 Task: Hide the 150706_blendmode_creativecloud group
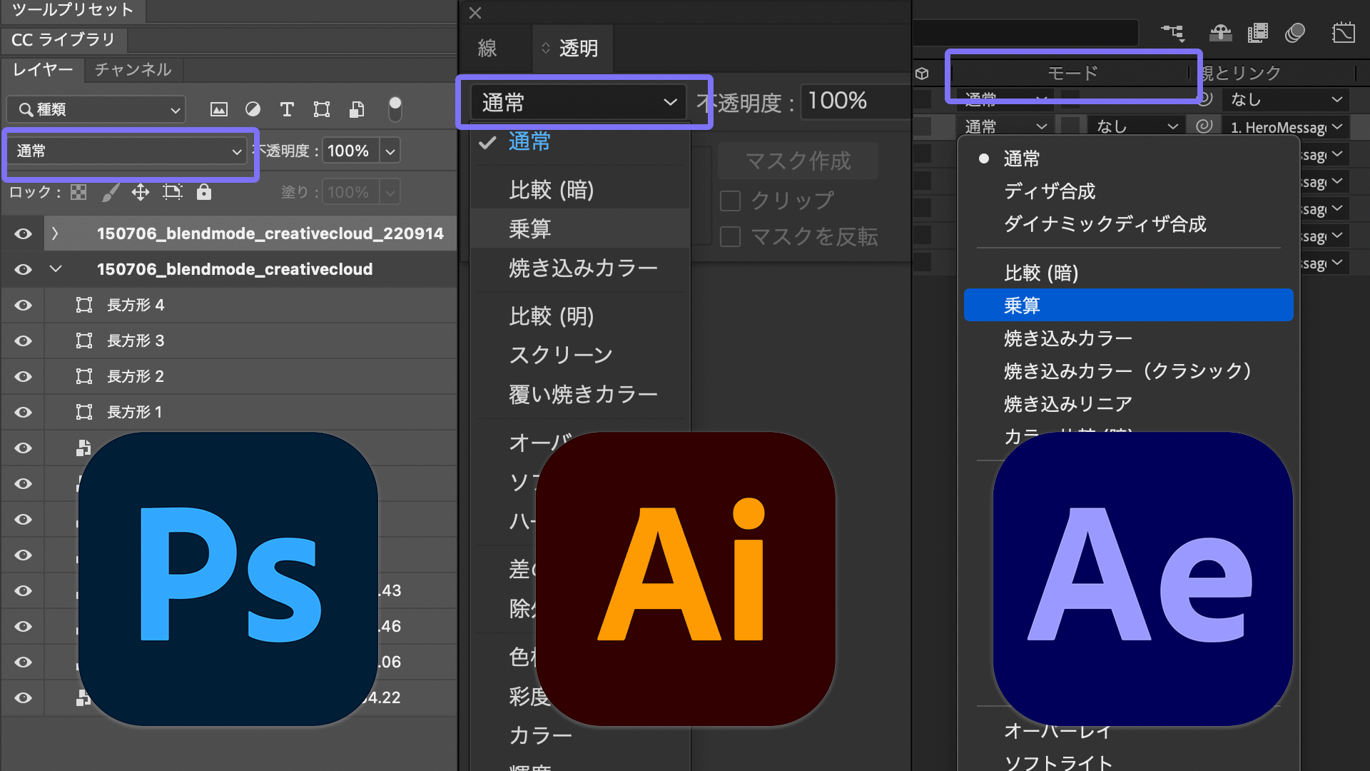(x=23, y=269)
